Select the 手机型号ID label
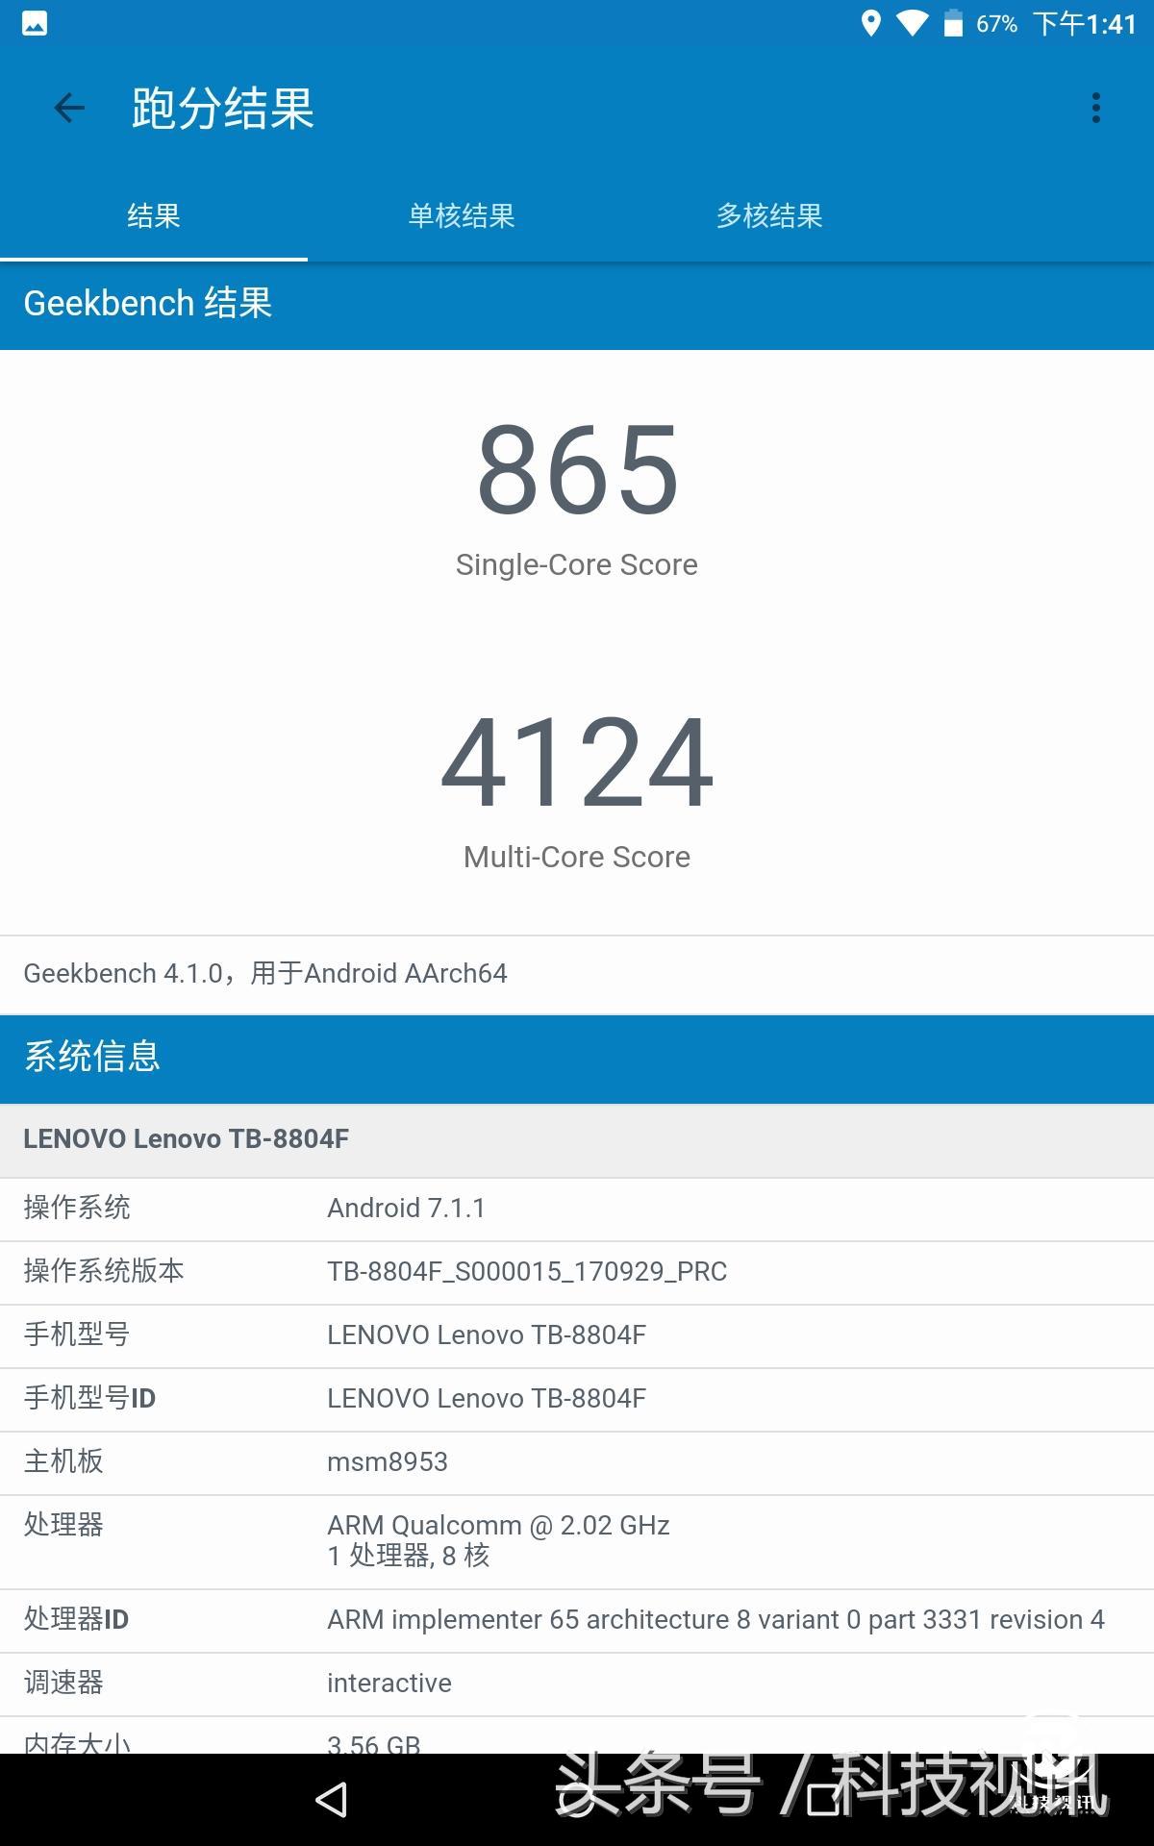 (89, 1398)
